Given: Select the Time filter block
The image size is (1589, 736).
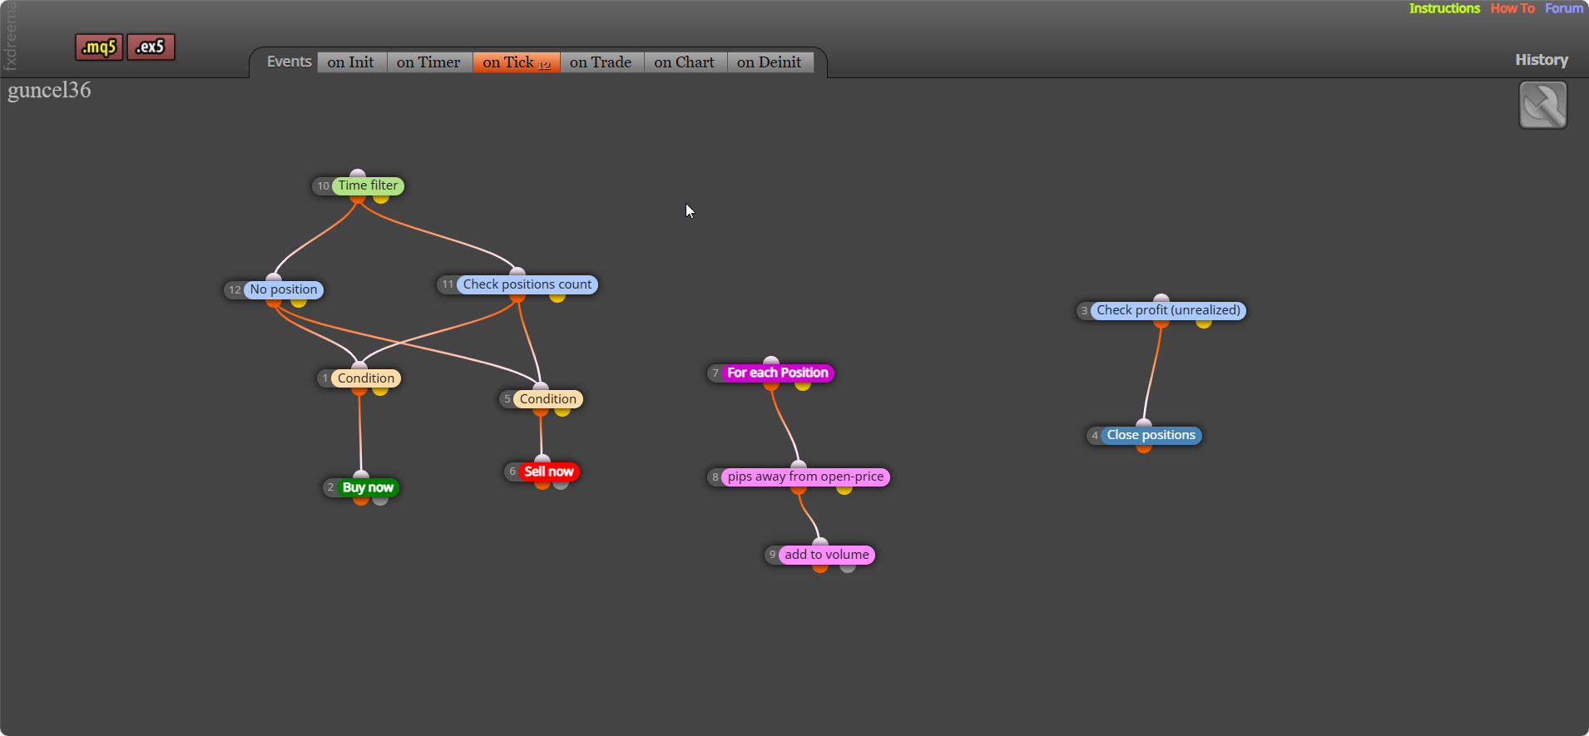Looking at the screenshot, I should [368, 185].
